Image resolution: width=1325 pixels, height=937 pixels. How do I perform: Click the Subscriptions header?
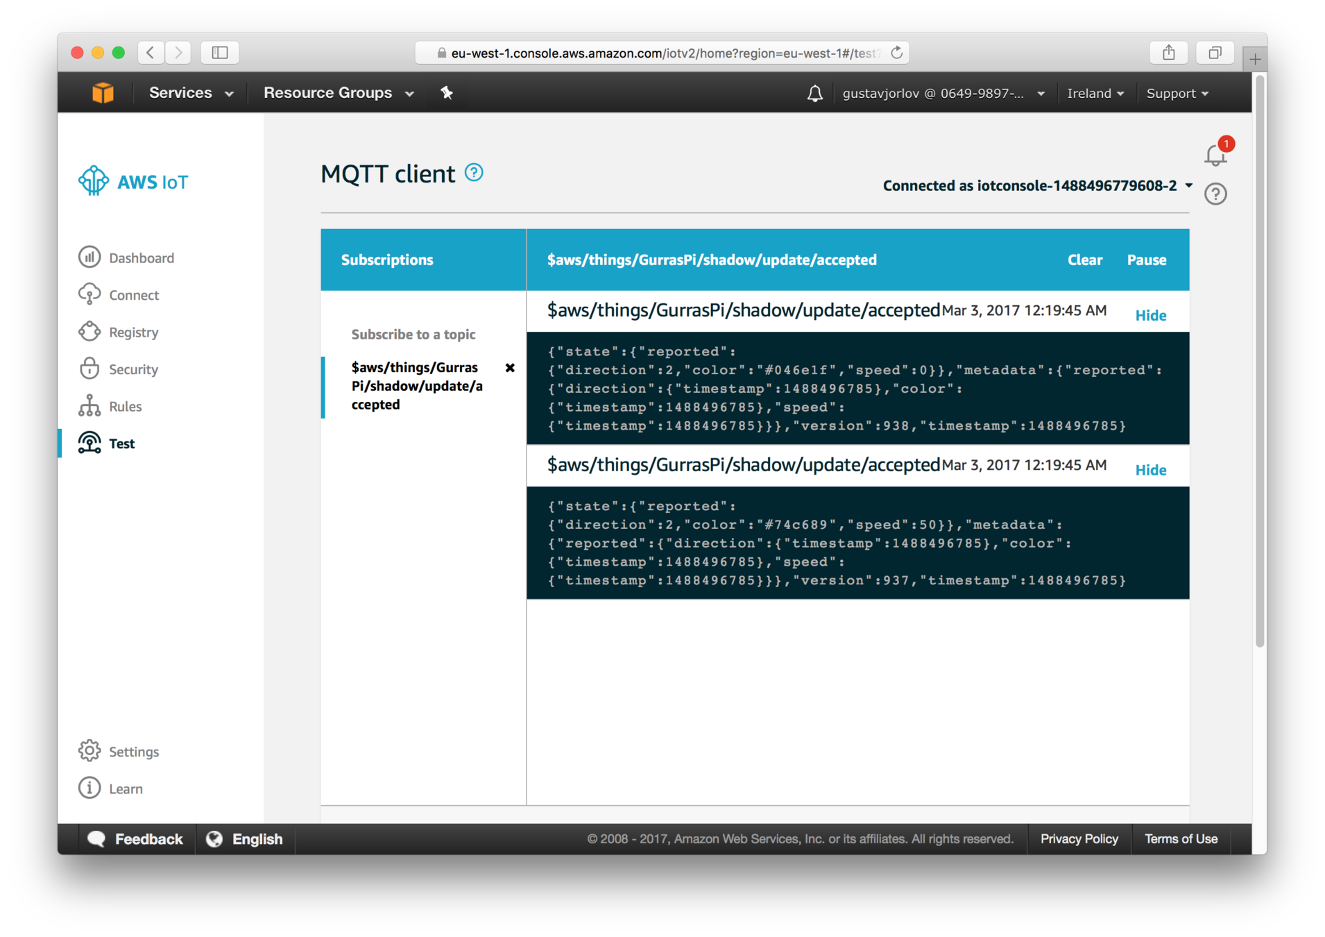pyautogui.click(x=387, y=260)
